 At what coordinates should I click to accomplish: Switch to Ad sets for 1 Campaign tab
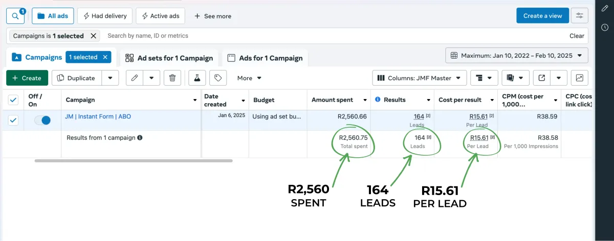[169, 58]
